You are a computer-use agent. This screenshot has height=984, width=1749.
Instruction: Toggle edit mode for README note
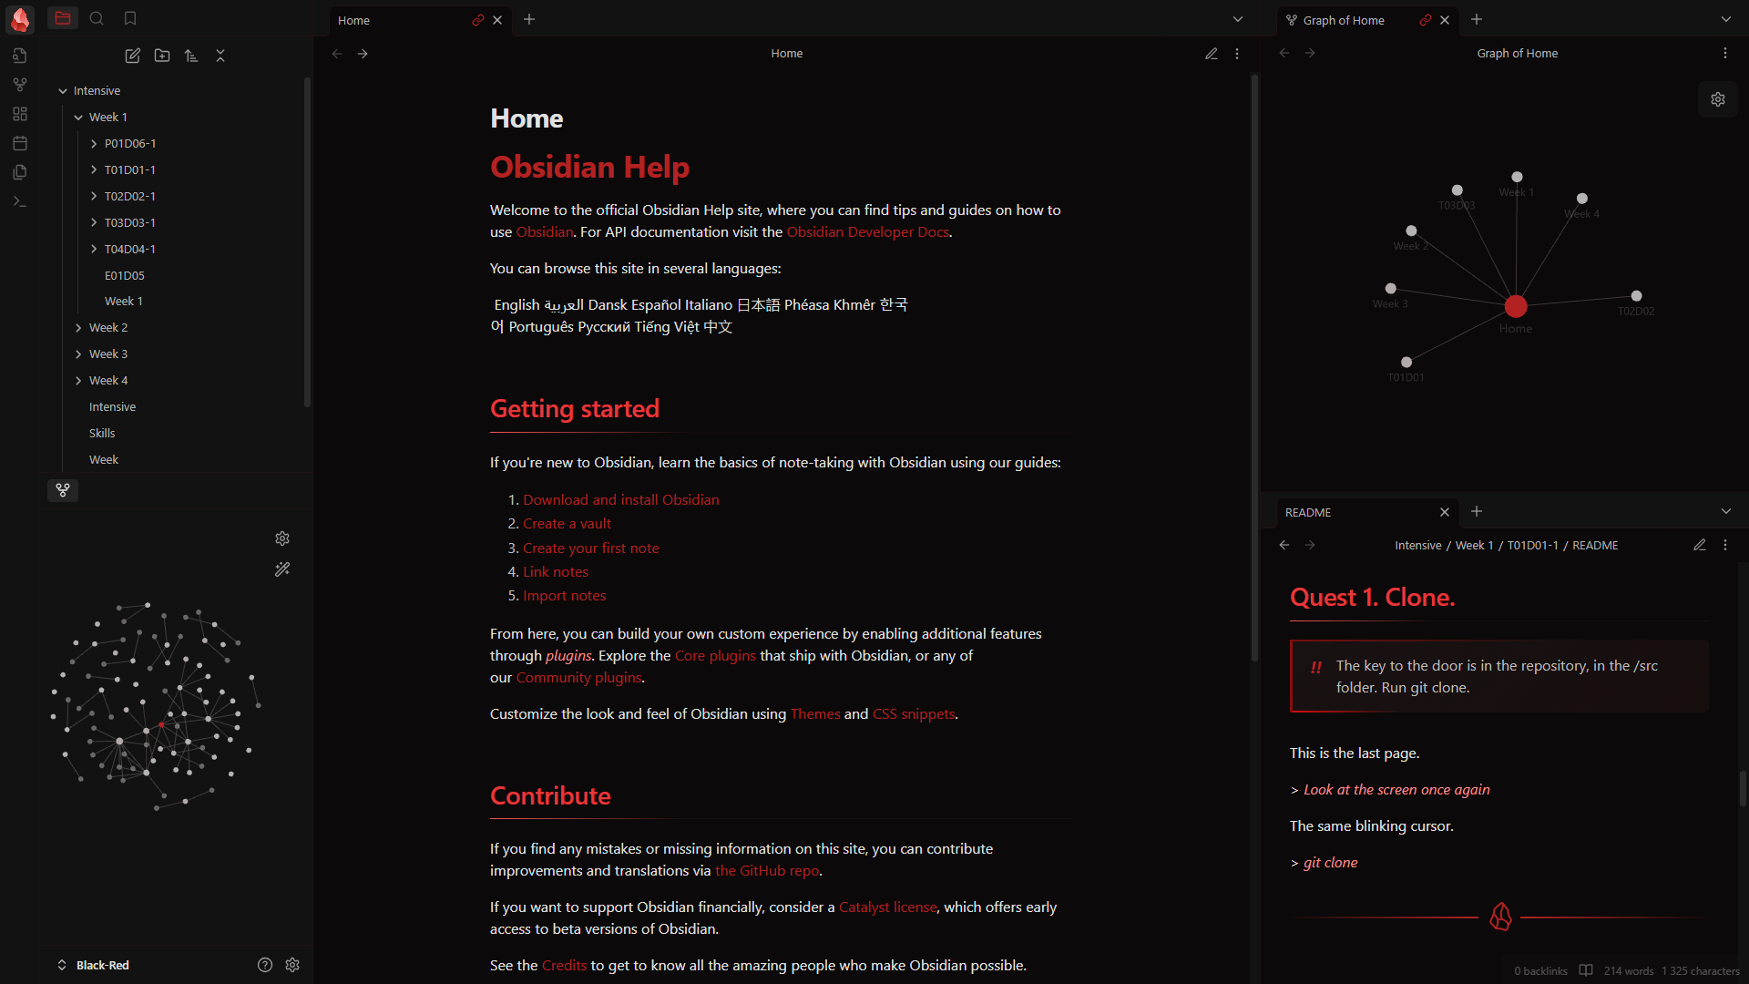1700,545
